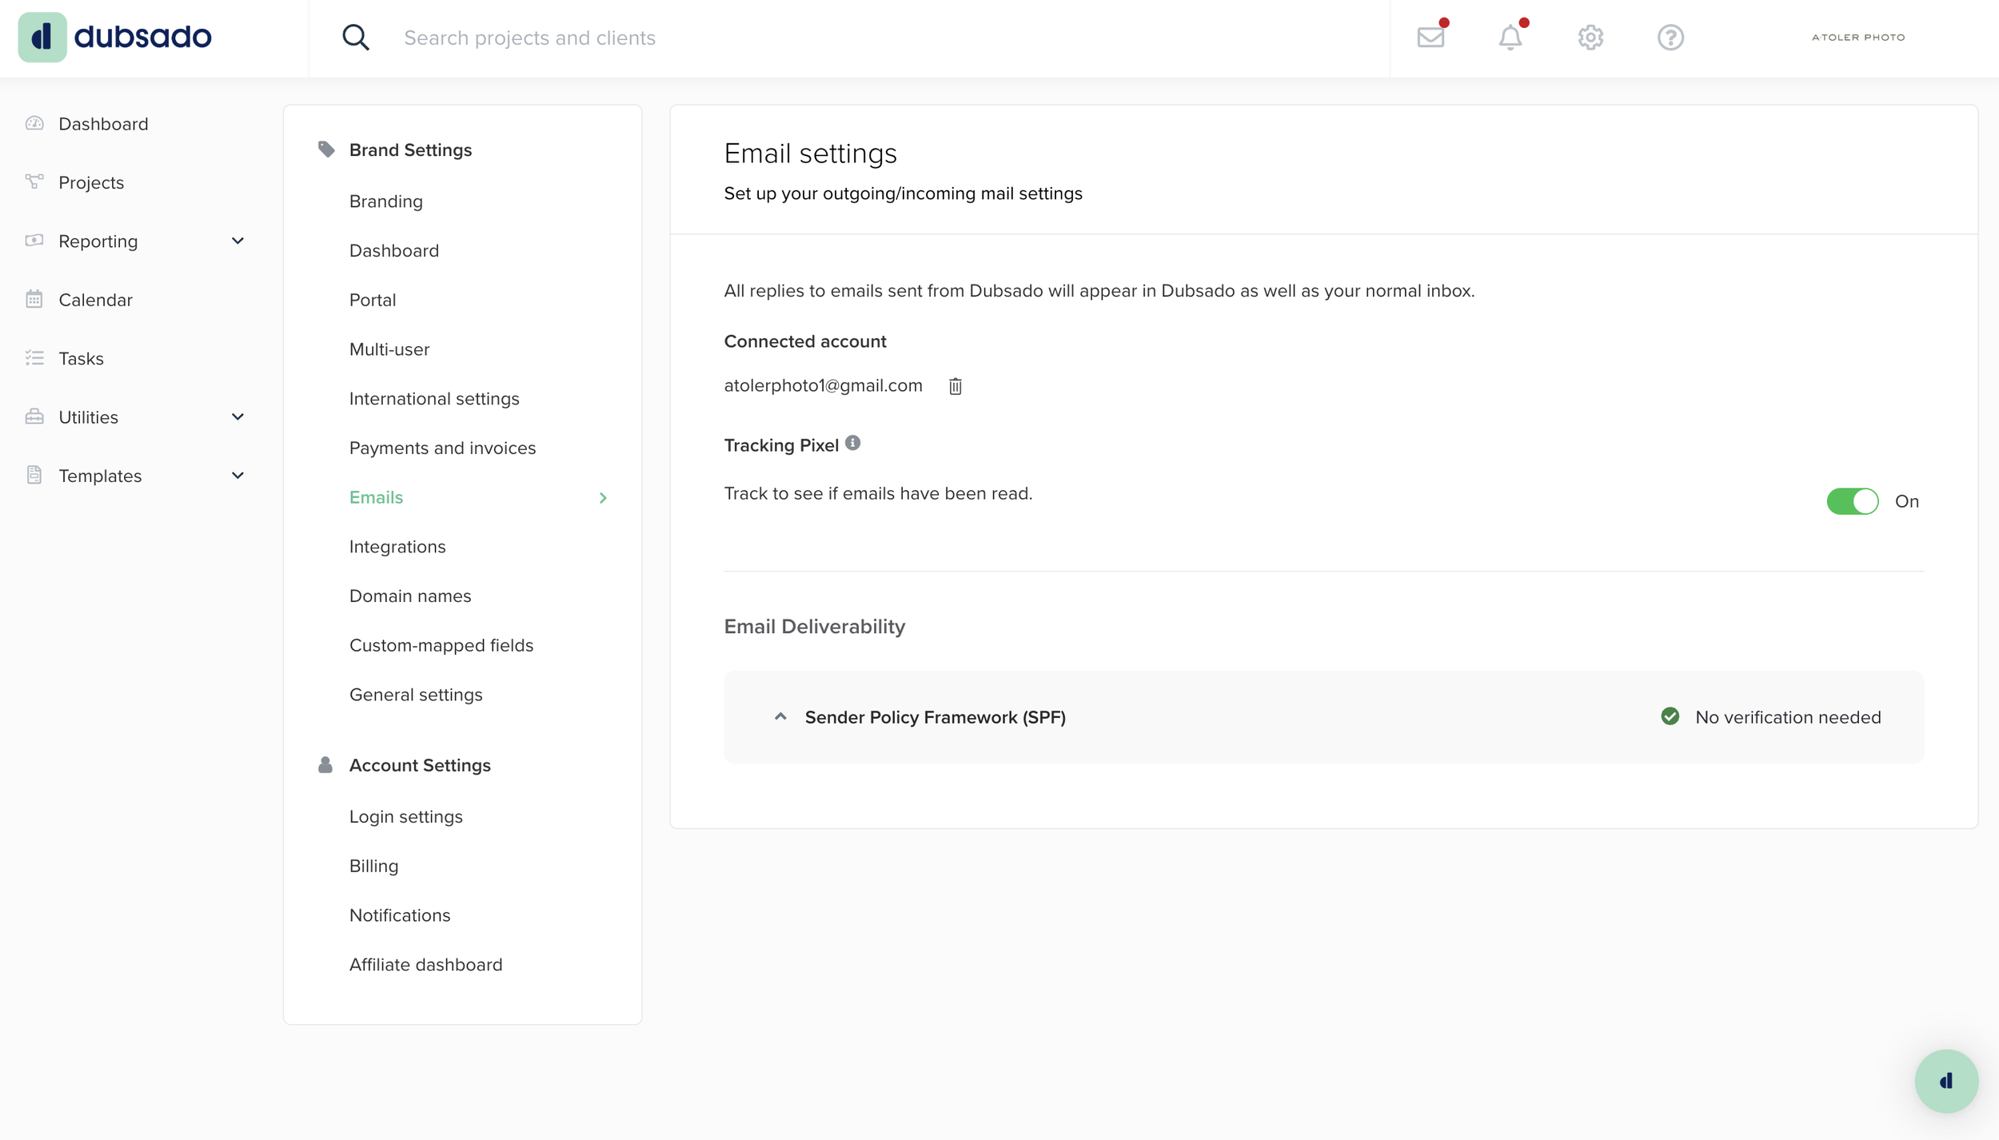The width and height of the screenshot is (1999, 1140).
Task: Go to Payments and invoices settings
Action: (442, 448)
